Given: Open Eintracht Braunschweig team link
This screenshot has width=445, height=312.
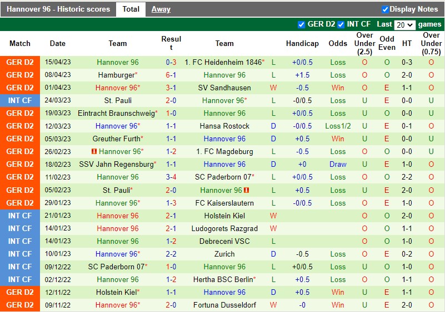Looking at the screenshot, I should point(116,113).
